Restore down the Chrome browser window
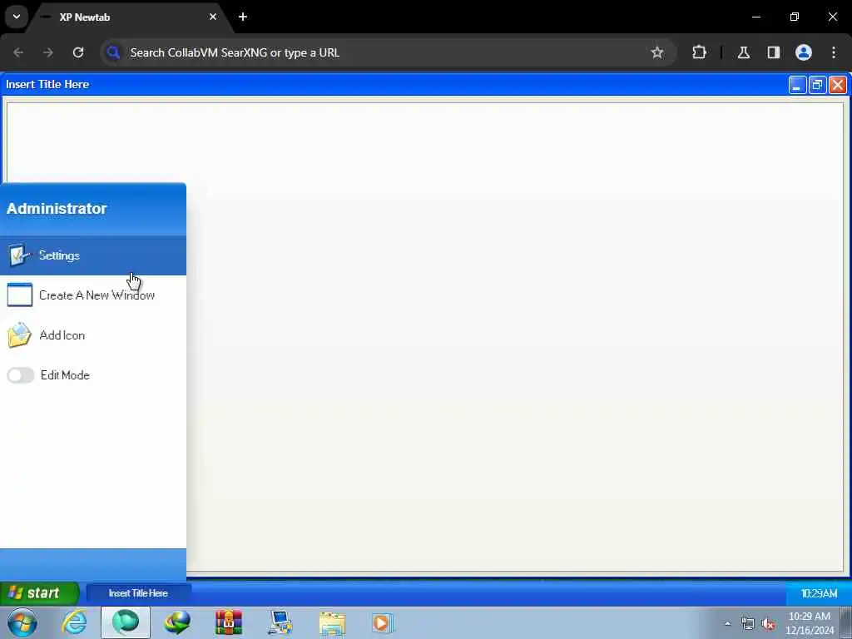Image resolution: width=852 pixels, height=639 pixels. (795, 17)
